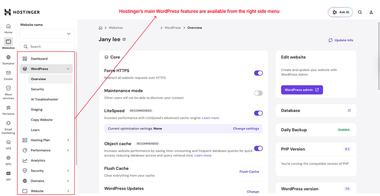Open VPS in left rail

pos(8,145)
